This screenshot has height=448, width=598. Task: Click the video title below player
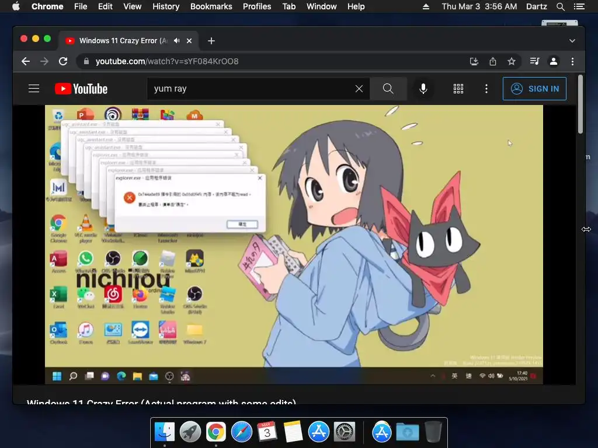tap(161, 401)
